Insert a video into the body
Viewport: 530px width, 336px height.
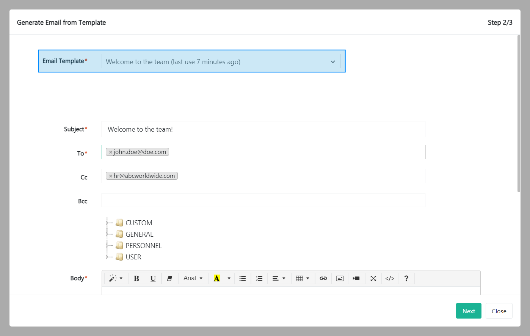[356, 278]
